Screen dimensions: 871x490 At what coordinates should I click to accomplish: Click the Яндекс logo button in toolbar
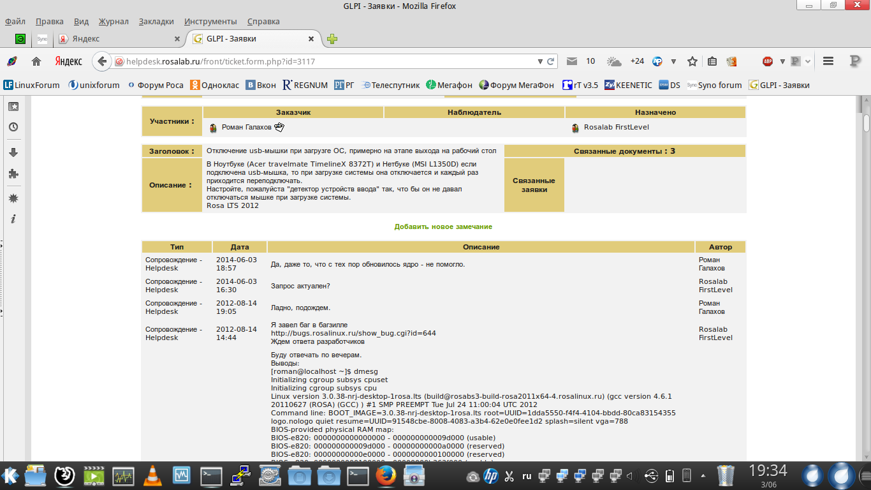[68, 61]
